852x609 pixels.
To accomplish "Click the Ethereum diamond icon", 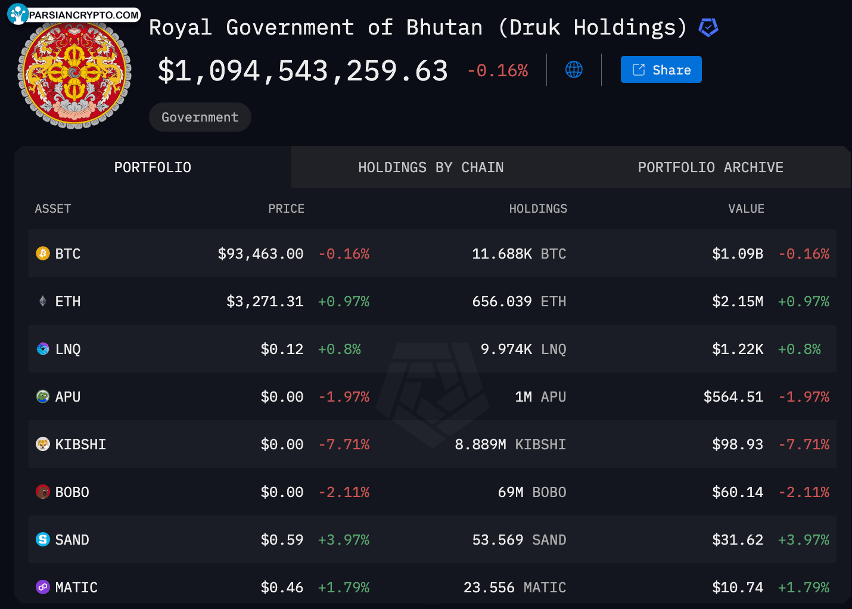I will (43, 301).
